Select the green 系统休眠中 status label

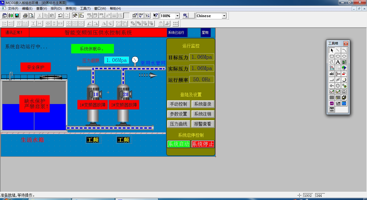click(92, 49)
